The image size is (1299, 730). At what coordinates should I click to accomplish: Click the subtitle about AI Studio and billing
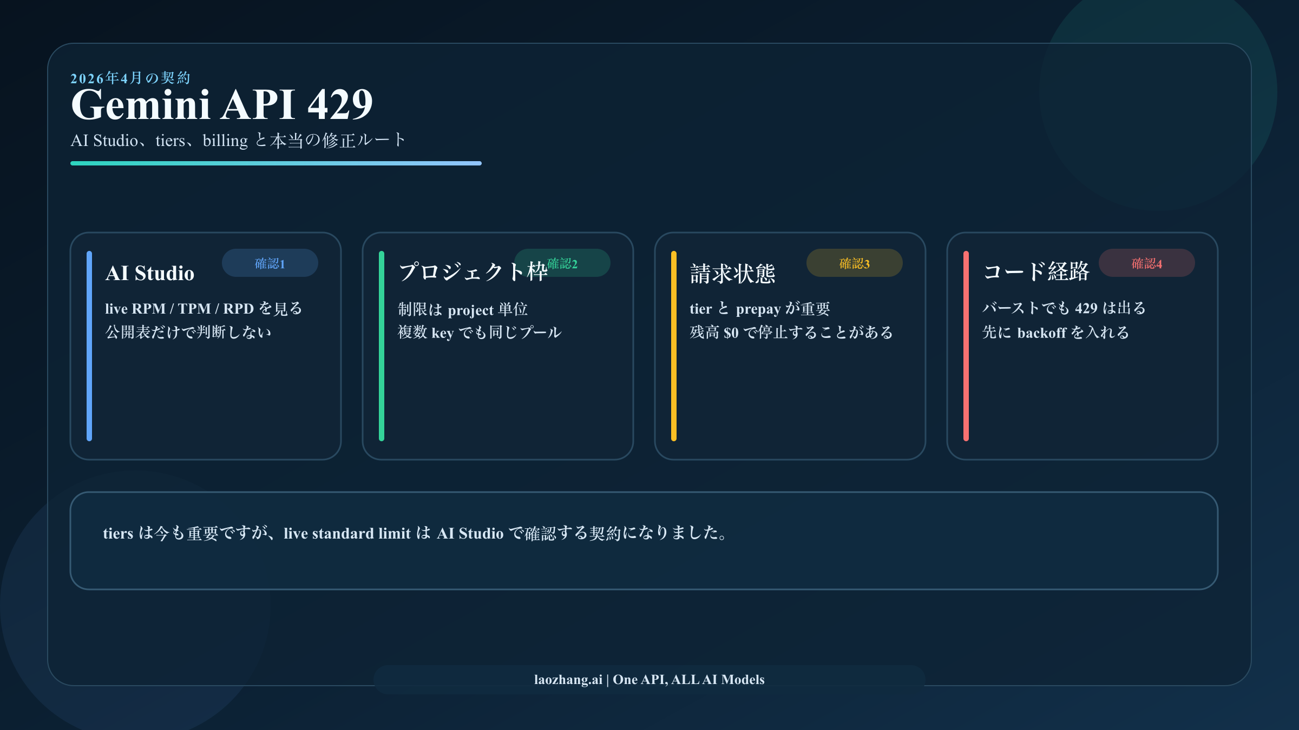coord(238,140)
